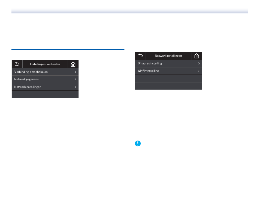Open Netwerkgegevens menu row
Viewport: 259px width, 220px height.
(x=45, y=79)
